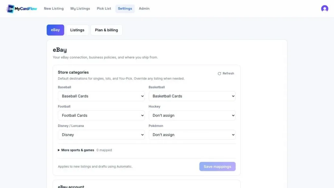Click the Refresh icon in Store categories

(219, 73)
